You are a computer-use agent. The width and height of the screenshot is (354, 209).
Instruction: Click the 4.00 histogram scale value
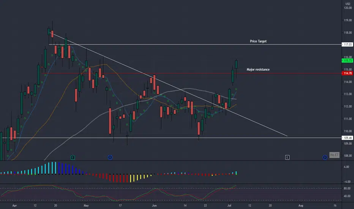(x=346, y=167)
